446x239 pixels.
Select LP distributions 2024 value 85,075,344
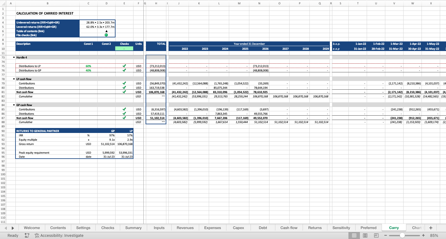[219, 88]
